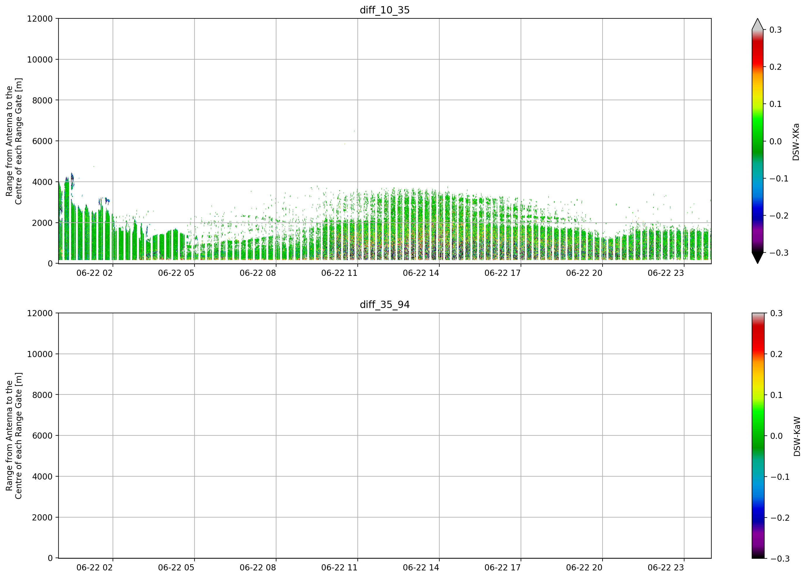Click the 12000 y-axis label on the top plot
The image size is (807, 578).
pos(40,18)
